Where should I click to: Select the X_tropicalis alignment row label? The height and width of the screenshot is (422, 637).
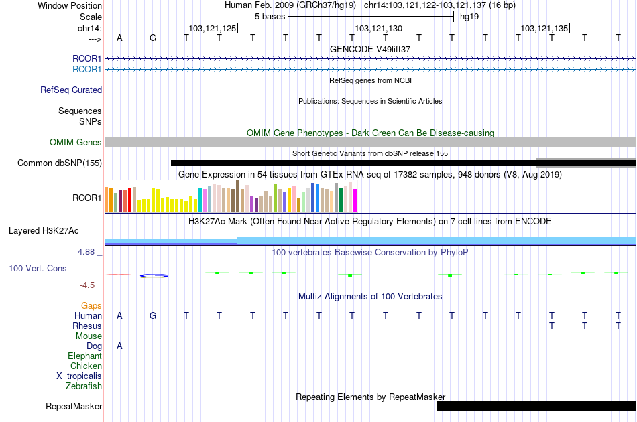pos(79,376)
